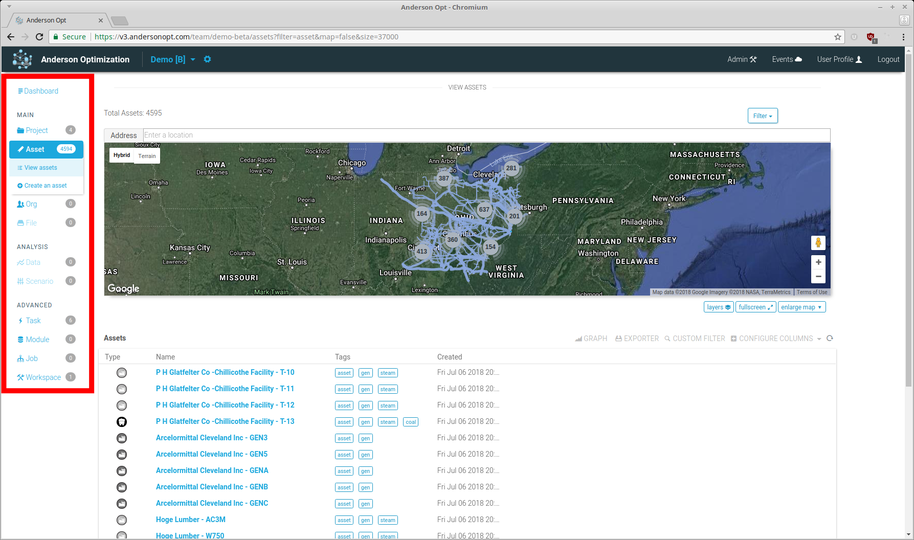Open the Admin menu
This screenshot has width=914, height=540.
click(742, 59)
